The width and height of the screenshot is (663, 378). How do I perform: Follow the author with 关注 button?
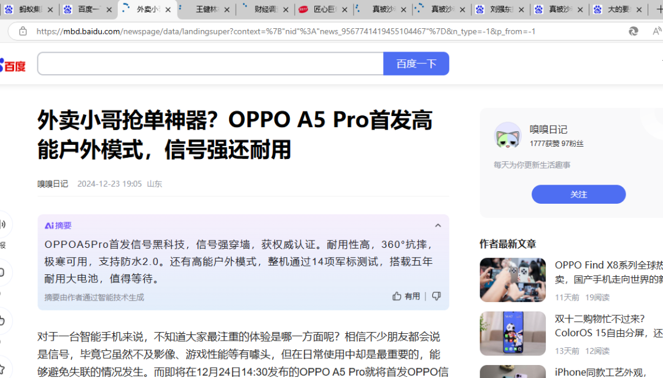click(x=578, y=195)
